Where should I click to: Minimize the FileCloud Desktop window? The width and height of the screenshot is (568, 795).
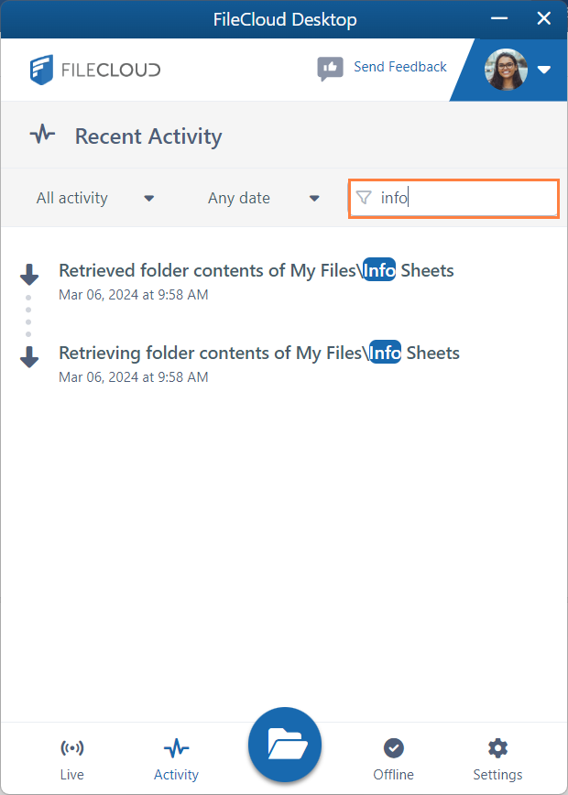click(x=499, y=18)
